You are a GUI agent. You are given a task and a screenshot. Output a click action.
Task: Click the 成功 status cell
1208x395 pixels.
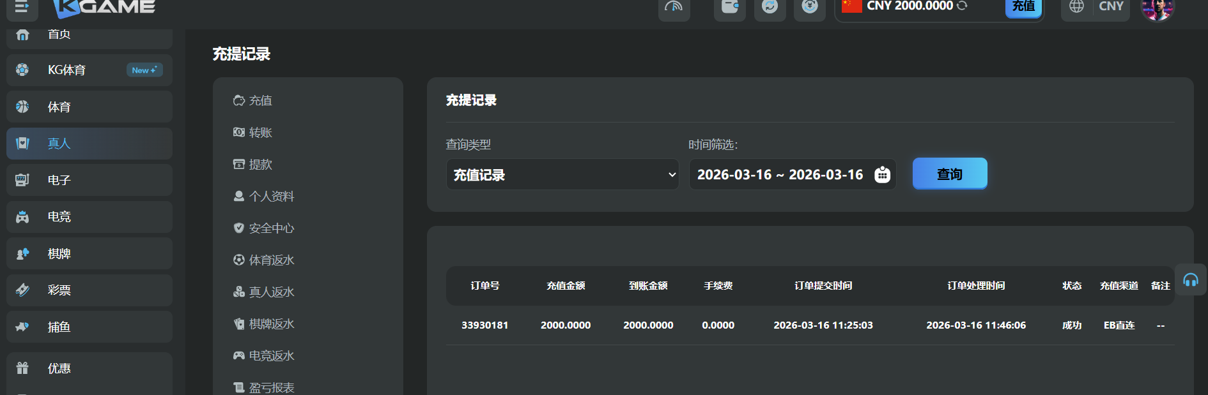[x=1072, y=325]
